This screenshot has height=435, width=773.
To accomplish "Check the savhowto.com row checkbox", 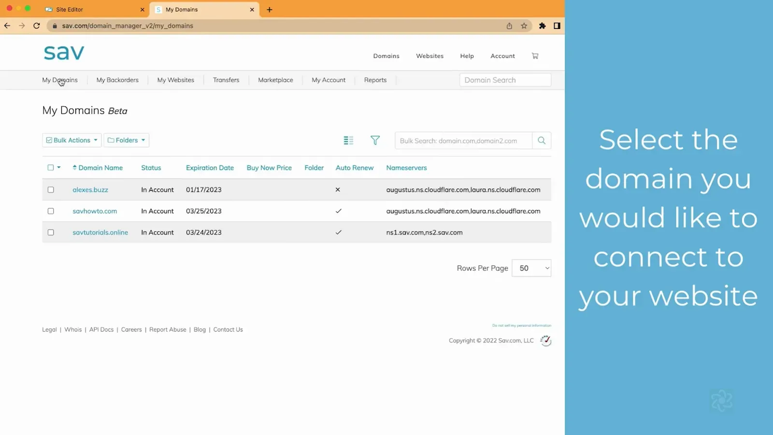I will [51, 211].
